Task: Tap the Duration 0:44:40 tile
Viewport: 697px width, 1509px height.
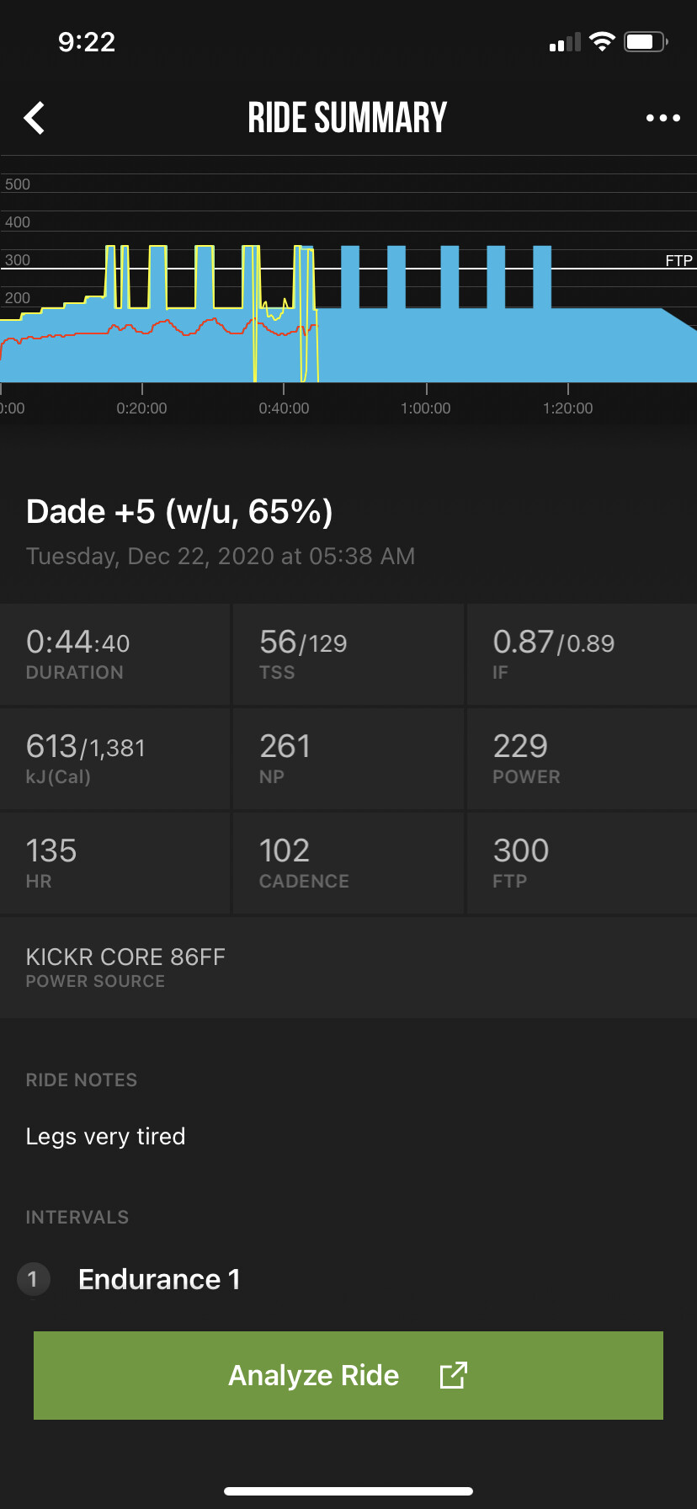Action: pyautogui.click(x=115, y=654)
